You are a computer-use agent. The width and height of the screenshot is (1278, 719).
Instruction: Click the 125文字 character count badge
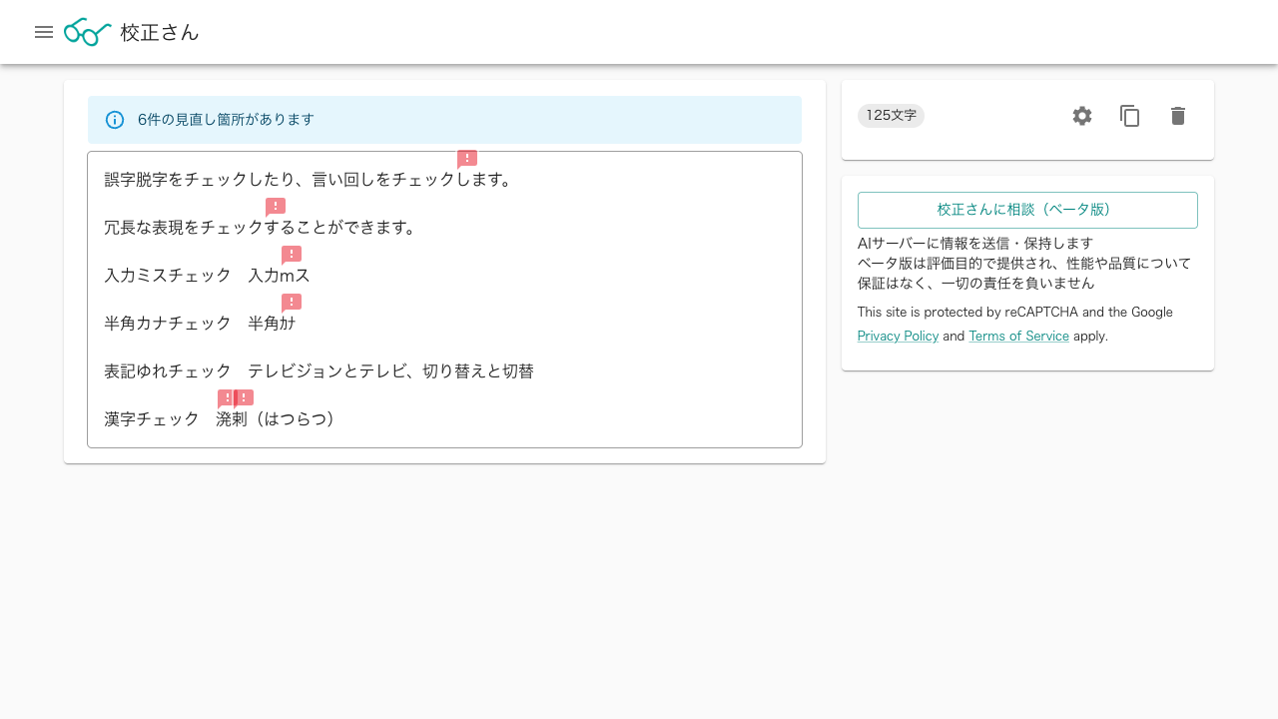(x=891, y=116)
